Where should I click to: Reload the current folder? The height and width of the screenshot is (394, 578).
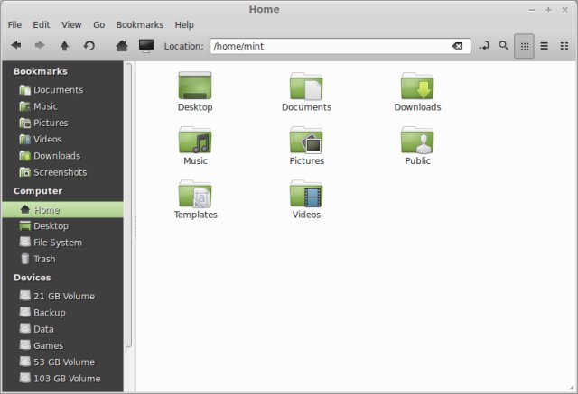(x=89, y=45)
